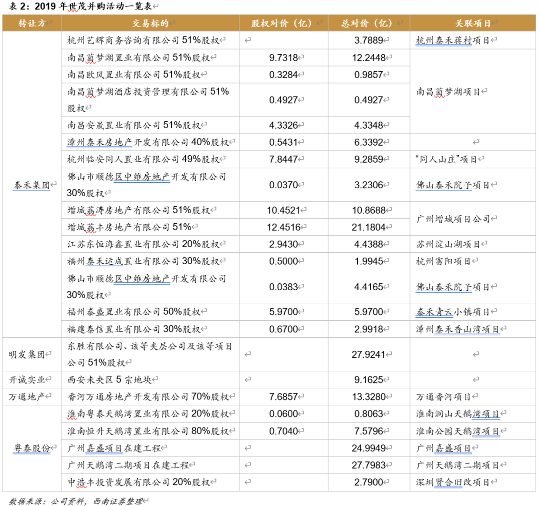Click the 泰禾集团 transferor cell
Viewport: 540px width, 506px height.
(31, 185)
